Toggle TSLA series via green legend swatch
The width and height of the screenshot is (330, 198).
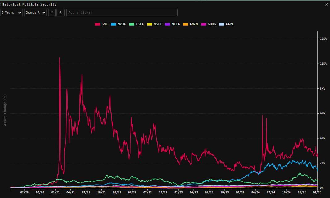132,24
